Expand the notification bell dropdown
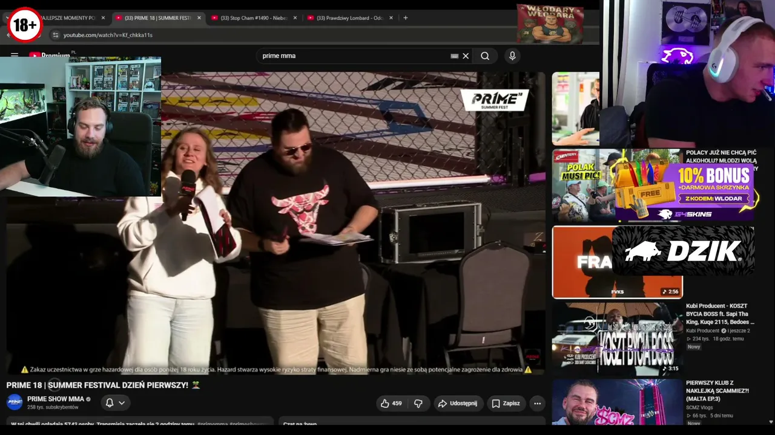 (115, 403)
